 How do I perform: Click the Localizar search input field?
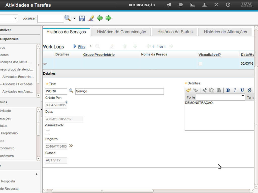pos(51,19)
